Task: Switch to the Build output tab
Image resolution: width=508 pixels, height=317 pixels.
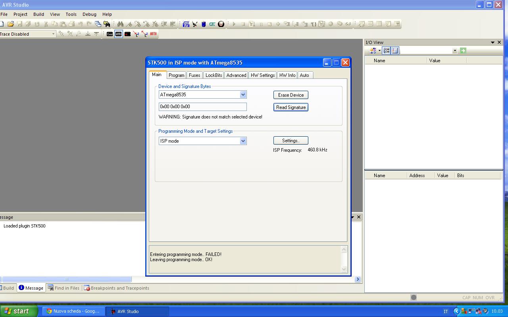Action: point(8,288)
